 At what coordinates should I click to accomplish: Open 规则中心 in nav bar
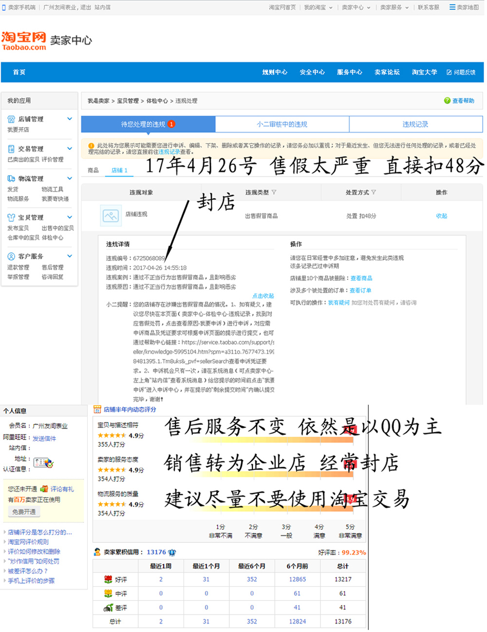tap(275, 72)
